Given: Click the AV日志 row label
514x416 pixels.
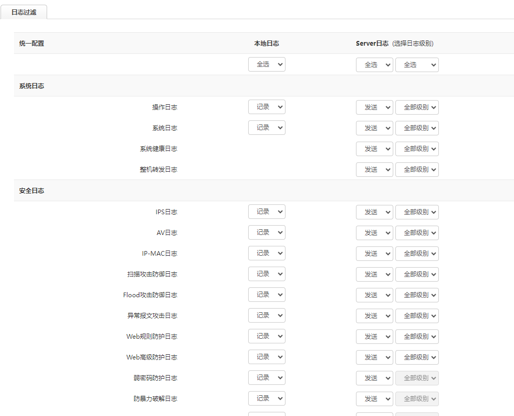Looking at the screenshot, I should (x=167, y=232).
